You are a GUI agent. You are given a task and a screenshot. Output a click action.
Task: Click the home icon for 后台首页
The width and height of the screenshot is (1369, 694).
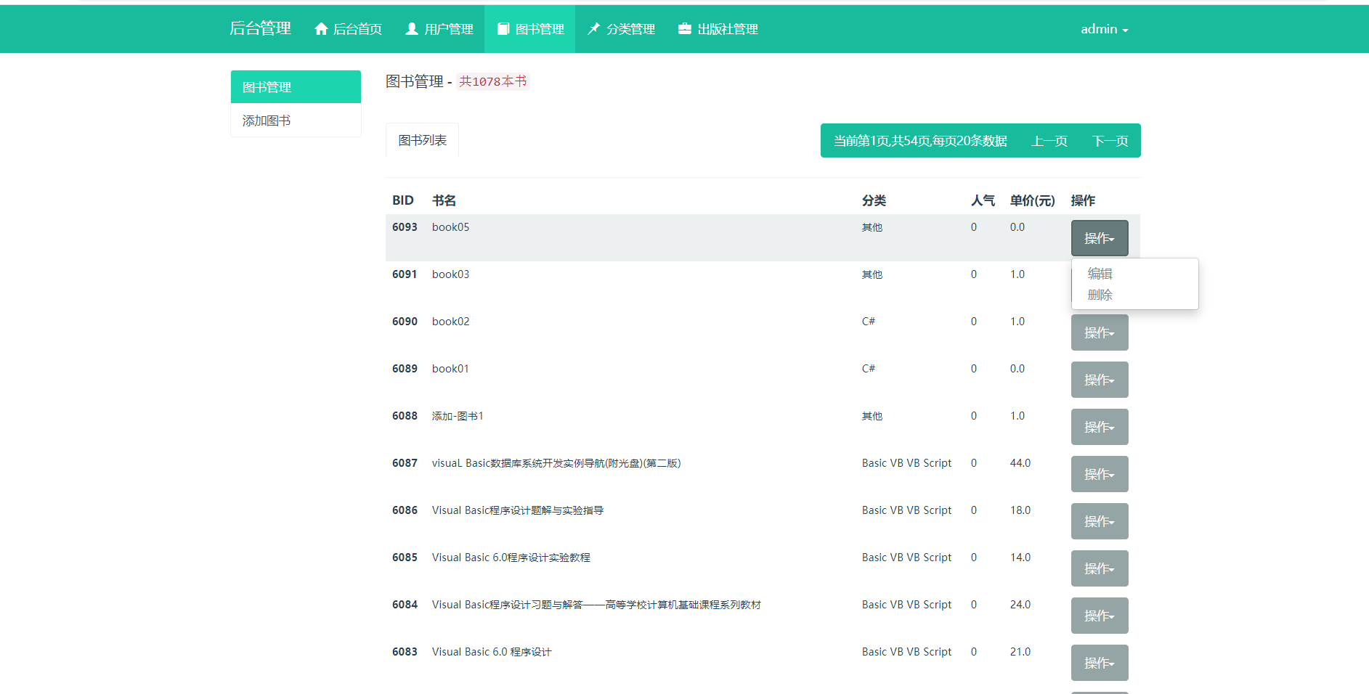tap(320, 29)
